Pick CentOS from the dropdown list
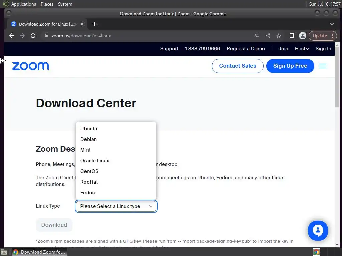The height and width of the screenshot is (256, 342). (116, 171)
